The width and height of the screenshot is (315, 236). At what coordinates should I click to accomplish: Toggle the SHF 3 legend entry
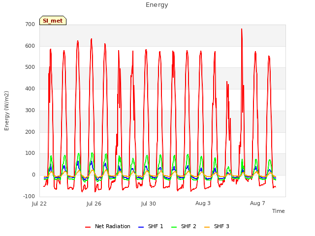217,226
